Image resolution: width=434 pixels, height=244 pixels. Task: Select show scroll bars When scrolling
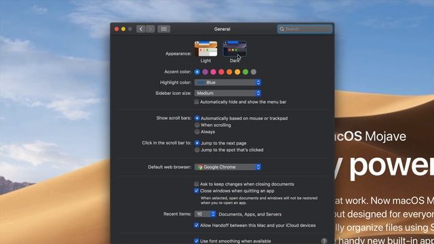click(197, 125)
